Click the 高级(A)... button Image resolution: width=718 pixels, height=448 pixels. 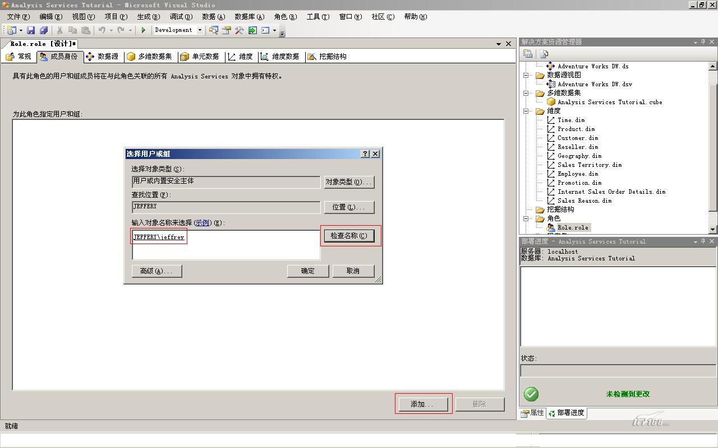[x=157, y=271]
